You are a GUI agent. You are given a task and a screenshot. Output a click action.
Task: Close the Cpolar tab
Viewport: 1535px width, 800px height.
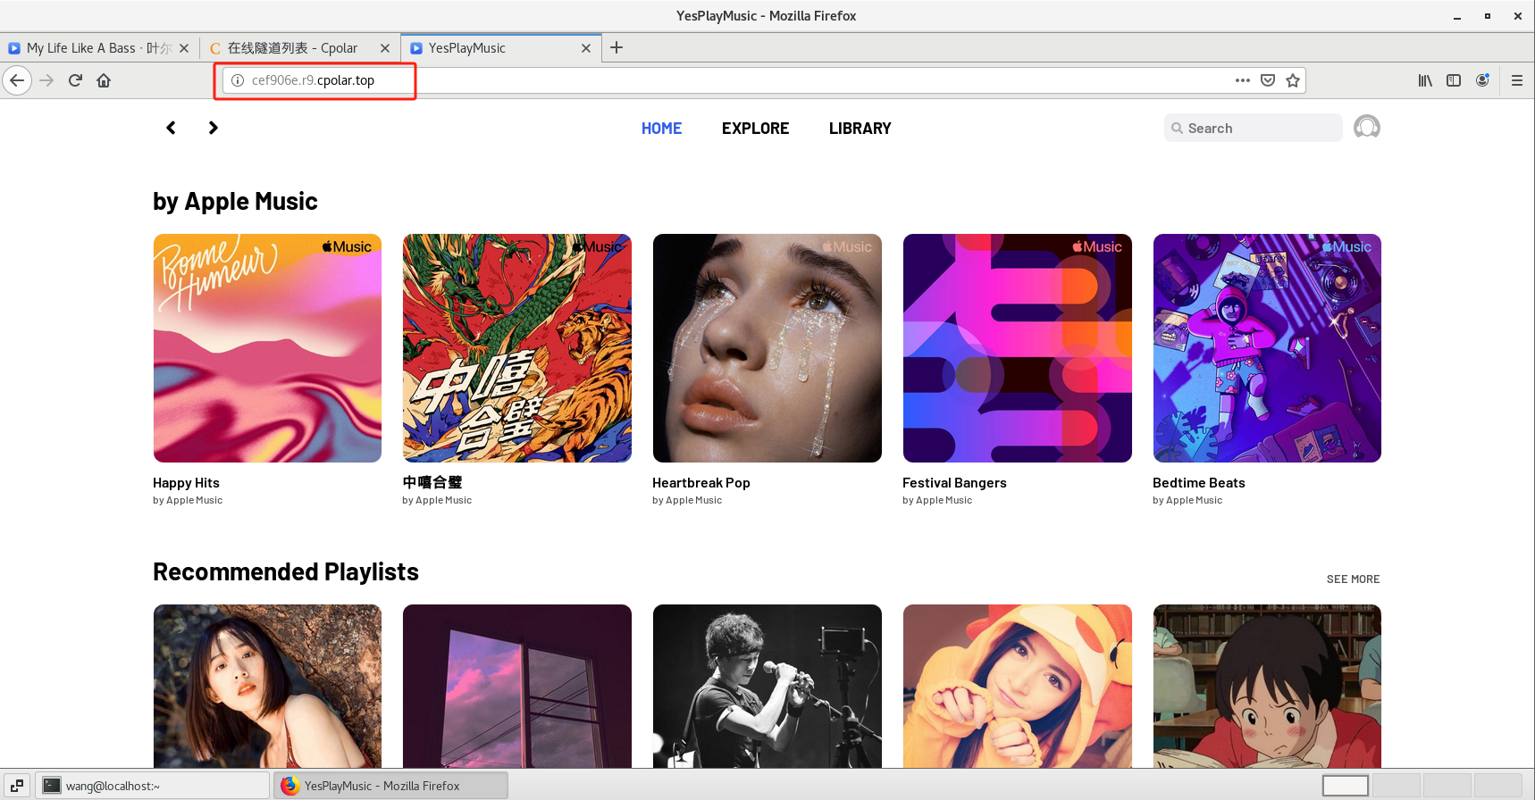(x=385, y=48)
